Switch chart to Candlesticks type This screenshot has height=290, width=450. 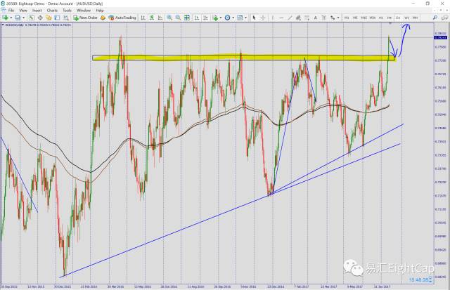[152, 18]
